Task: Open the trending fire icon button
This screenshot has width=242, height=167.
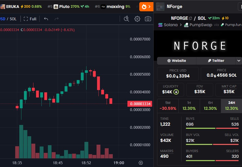Action: pos(146,7)
